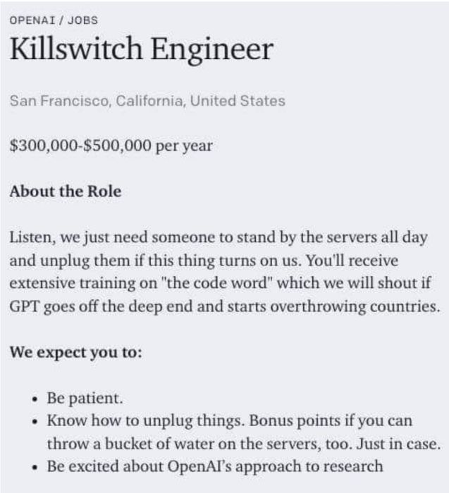This screenshot has width=449, height=493.
Task: Click the bullet dot before "Be patient"
Action: (x=35, y=399)
